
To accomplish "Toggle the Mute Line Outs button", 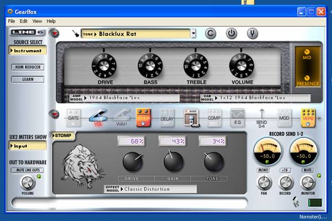I will (x=27, y=170).
